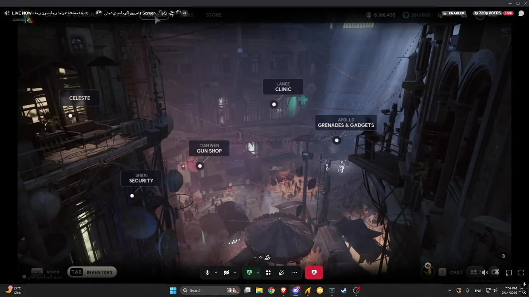This screenshot has height=297, width=529.
Task: Open File Explorer from taskbar
Action: tap(259, 290)
